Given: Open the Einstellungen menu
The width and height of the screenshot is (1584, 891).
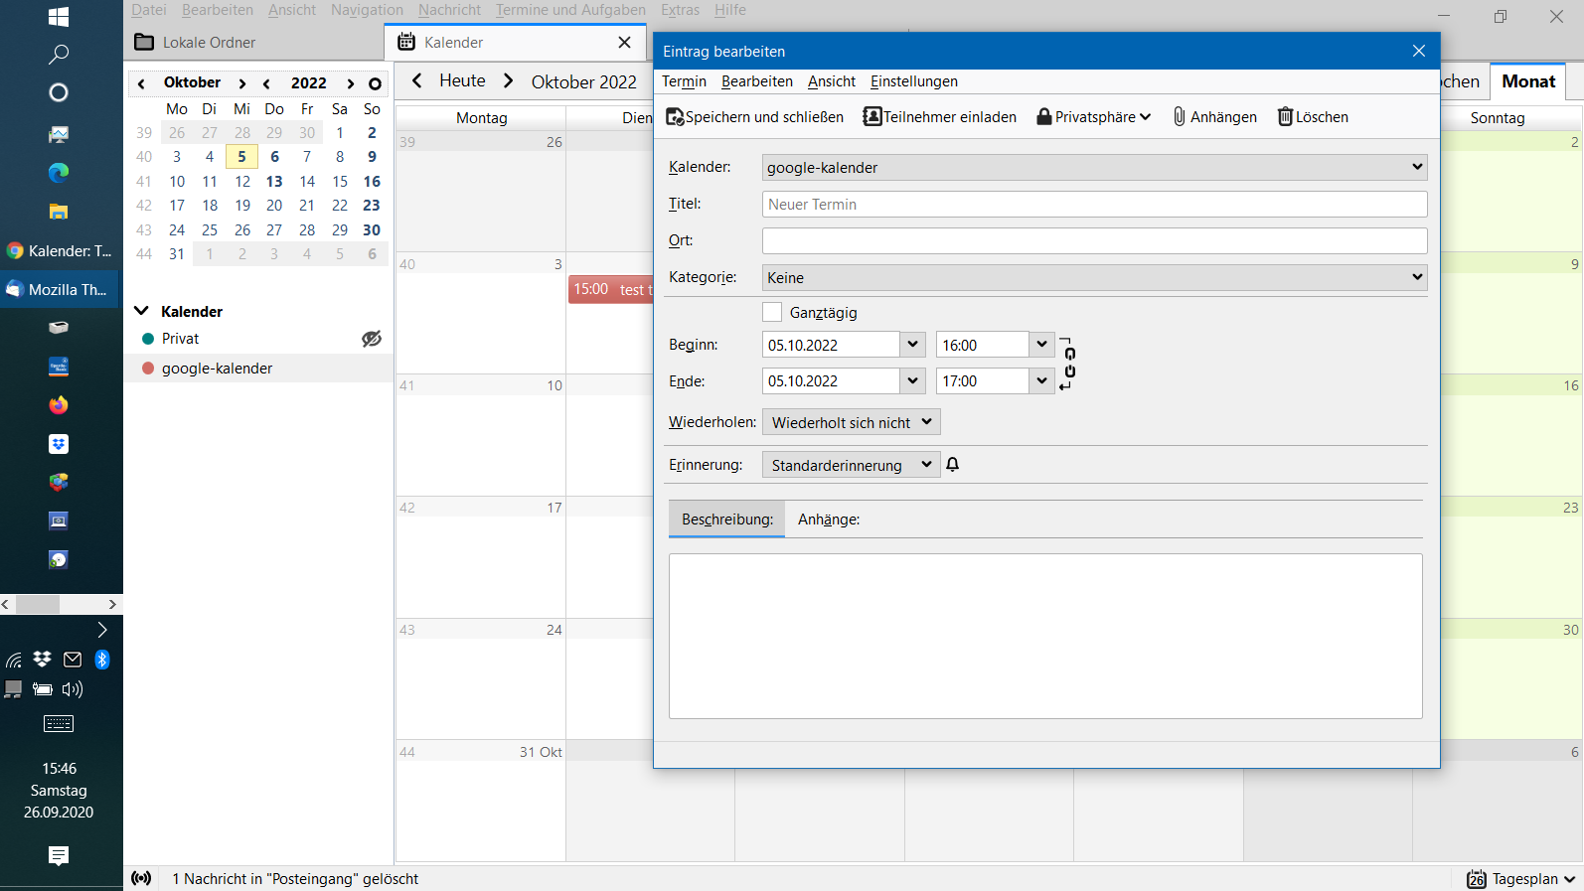Looking at the screenshot, I should tap(913, 81).
